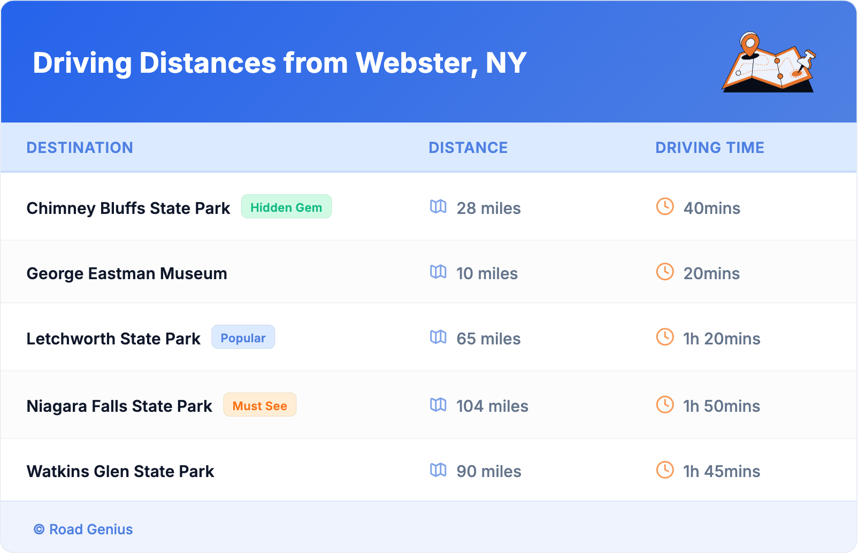Select the Popular badge
Image resolution: width=858 pixels, height=553 pixels.
coord(243,337)
